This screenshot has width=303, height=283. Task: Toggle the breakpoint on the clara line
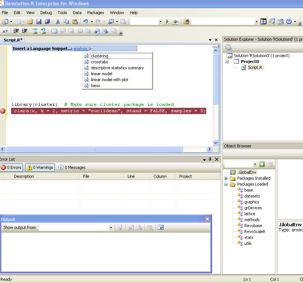(x=3, y=111)
